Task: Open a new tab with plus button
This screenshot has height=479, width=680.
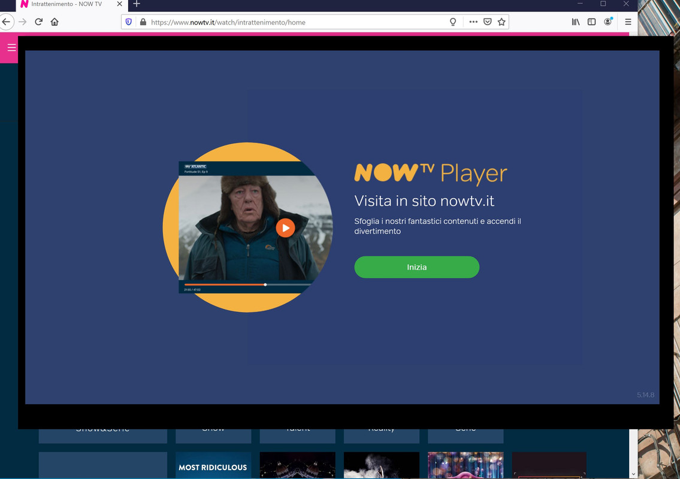Action: tap(137, 4)
